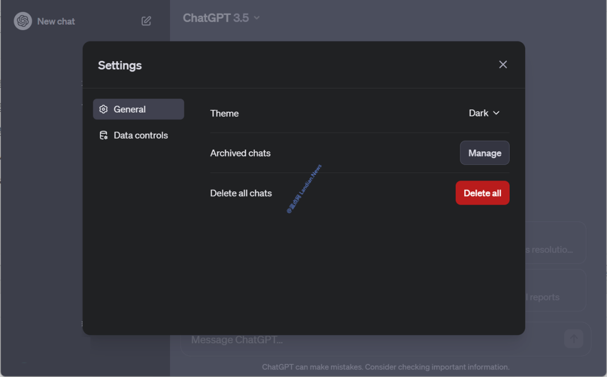Select the suggestion card ending in reports
607x377 pixels.
click(555, 291)
